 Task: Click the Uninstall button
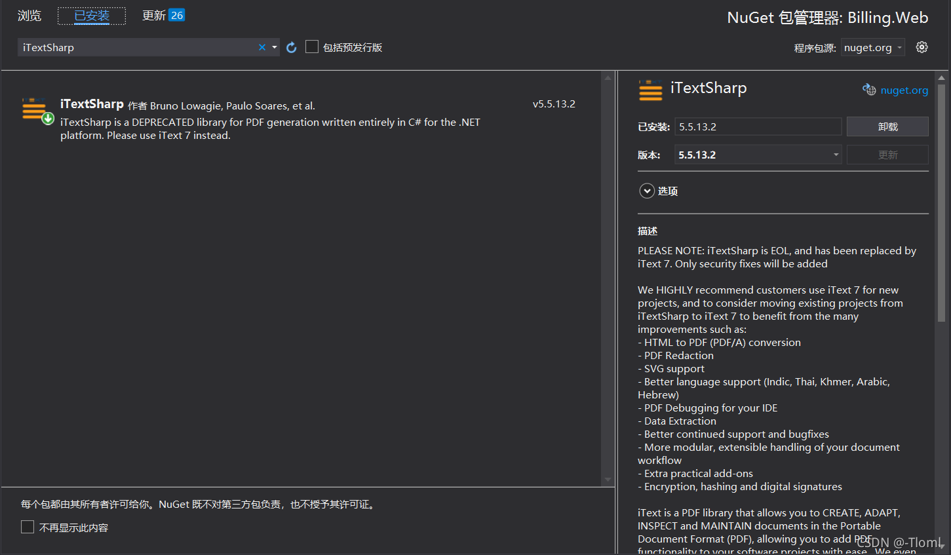tap(887, 126)
